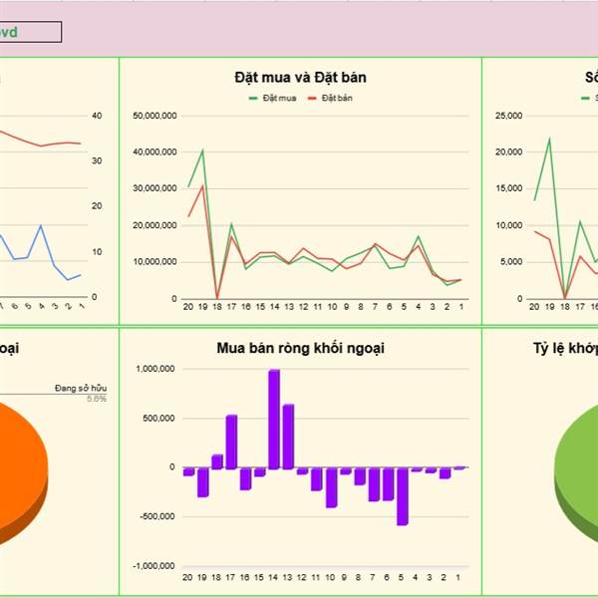Click the lowest purple bar at day 5
The width and height of the screenshot is (598, 598).
[403, 495]
